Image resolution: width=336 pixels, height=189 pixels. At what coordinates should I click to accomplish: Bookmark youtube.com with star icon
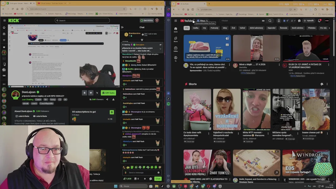click(x=295, y=9)
